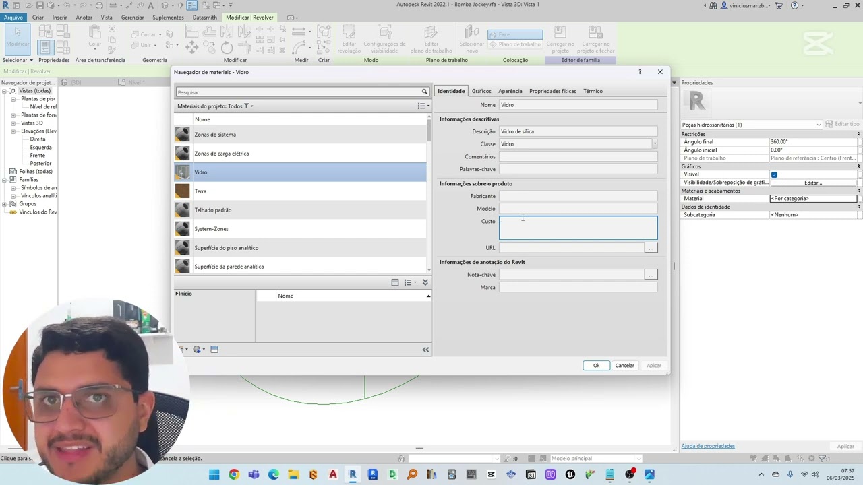The width and height of the screenshot is (863, 485).
Task: Click the Descrição field containing Vidro de sílica
Action: tap(578, 131)
